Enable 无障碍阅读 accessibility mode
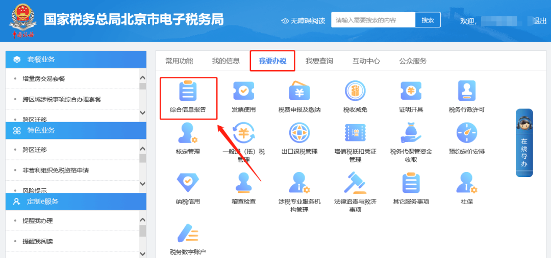551x258 pixels. point(304,21)
